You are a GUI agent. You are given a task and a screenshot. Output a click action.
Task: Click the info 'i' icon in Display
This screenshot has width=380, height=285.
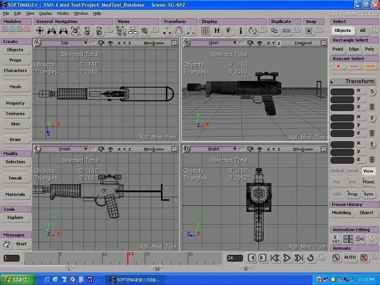pos(241,31)
